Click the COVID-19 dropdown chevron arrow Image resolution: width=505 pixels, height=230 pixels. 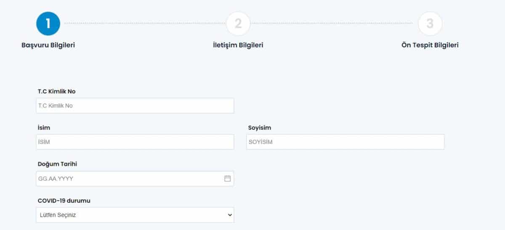click(x=230, y=215)
